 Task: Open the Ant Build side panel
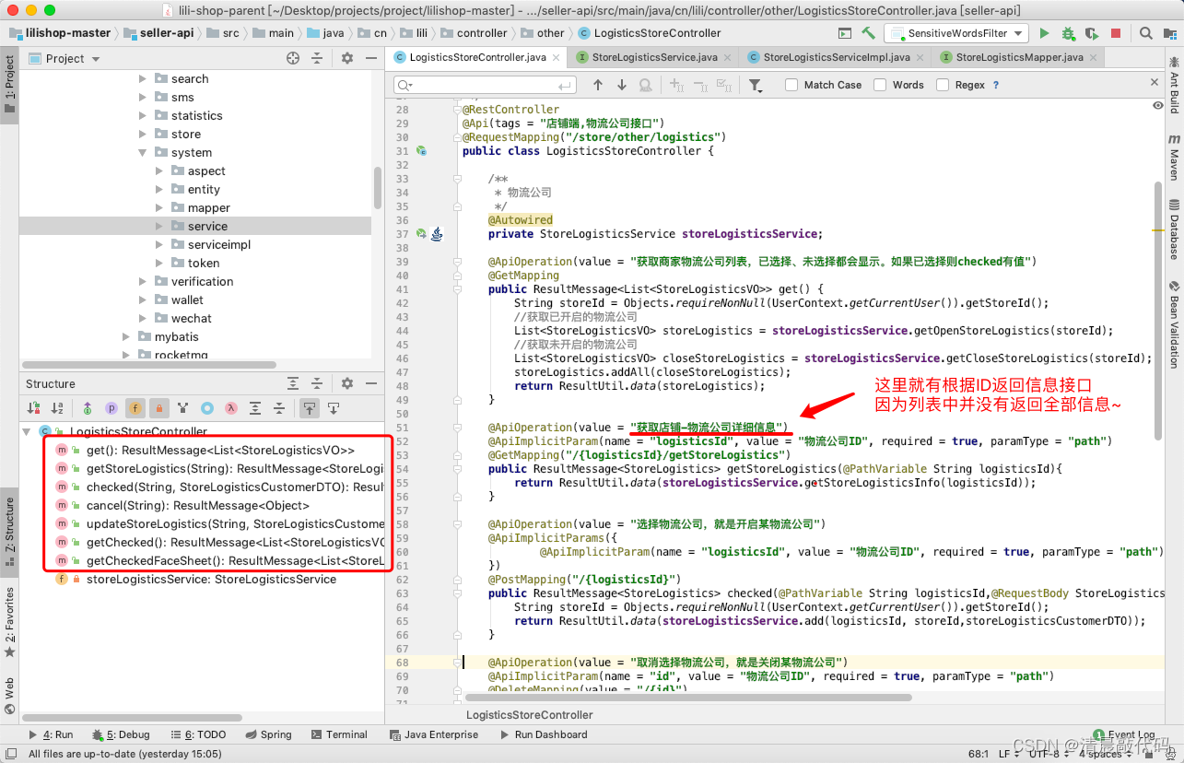[x=1174, y=85]
